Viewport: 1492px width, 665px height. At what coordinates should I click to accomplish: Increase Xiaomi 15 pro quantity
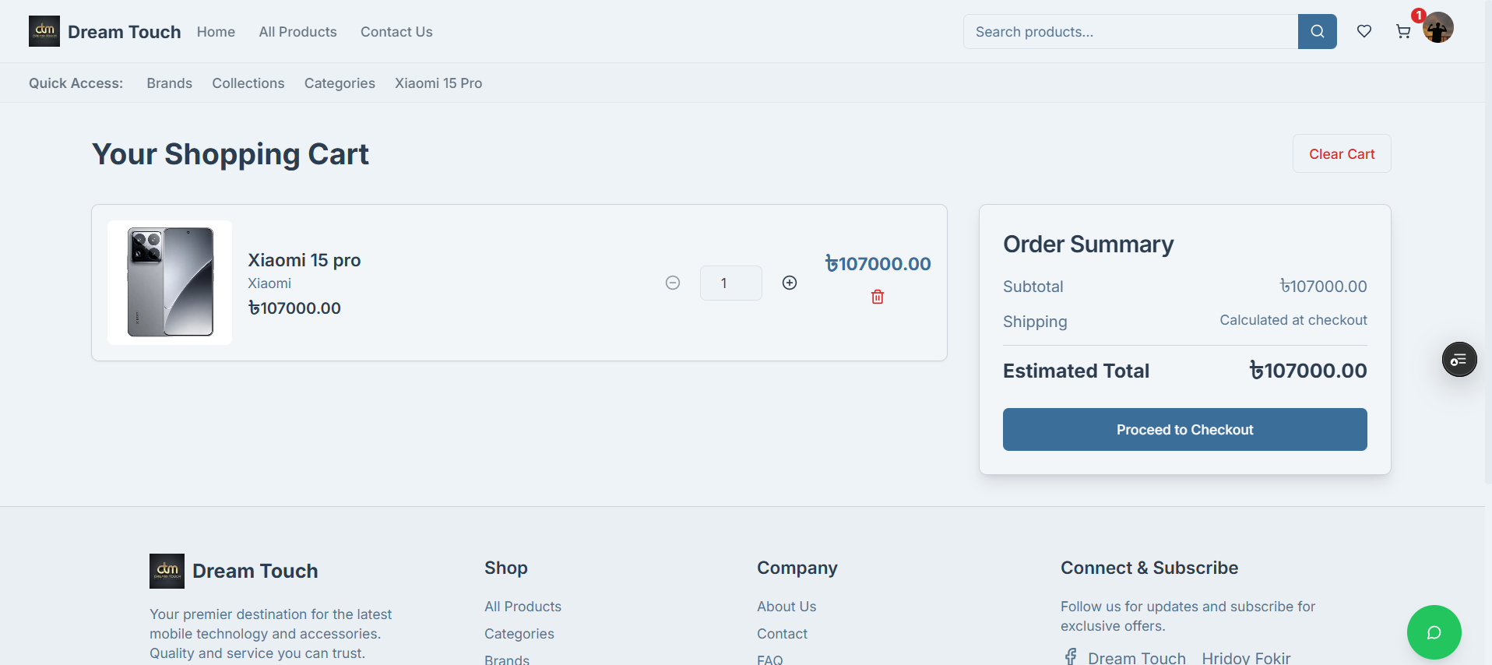(790, 283)
